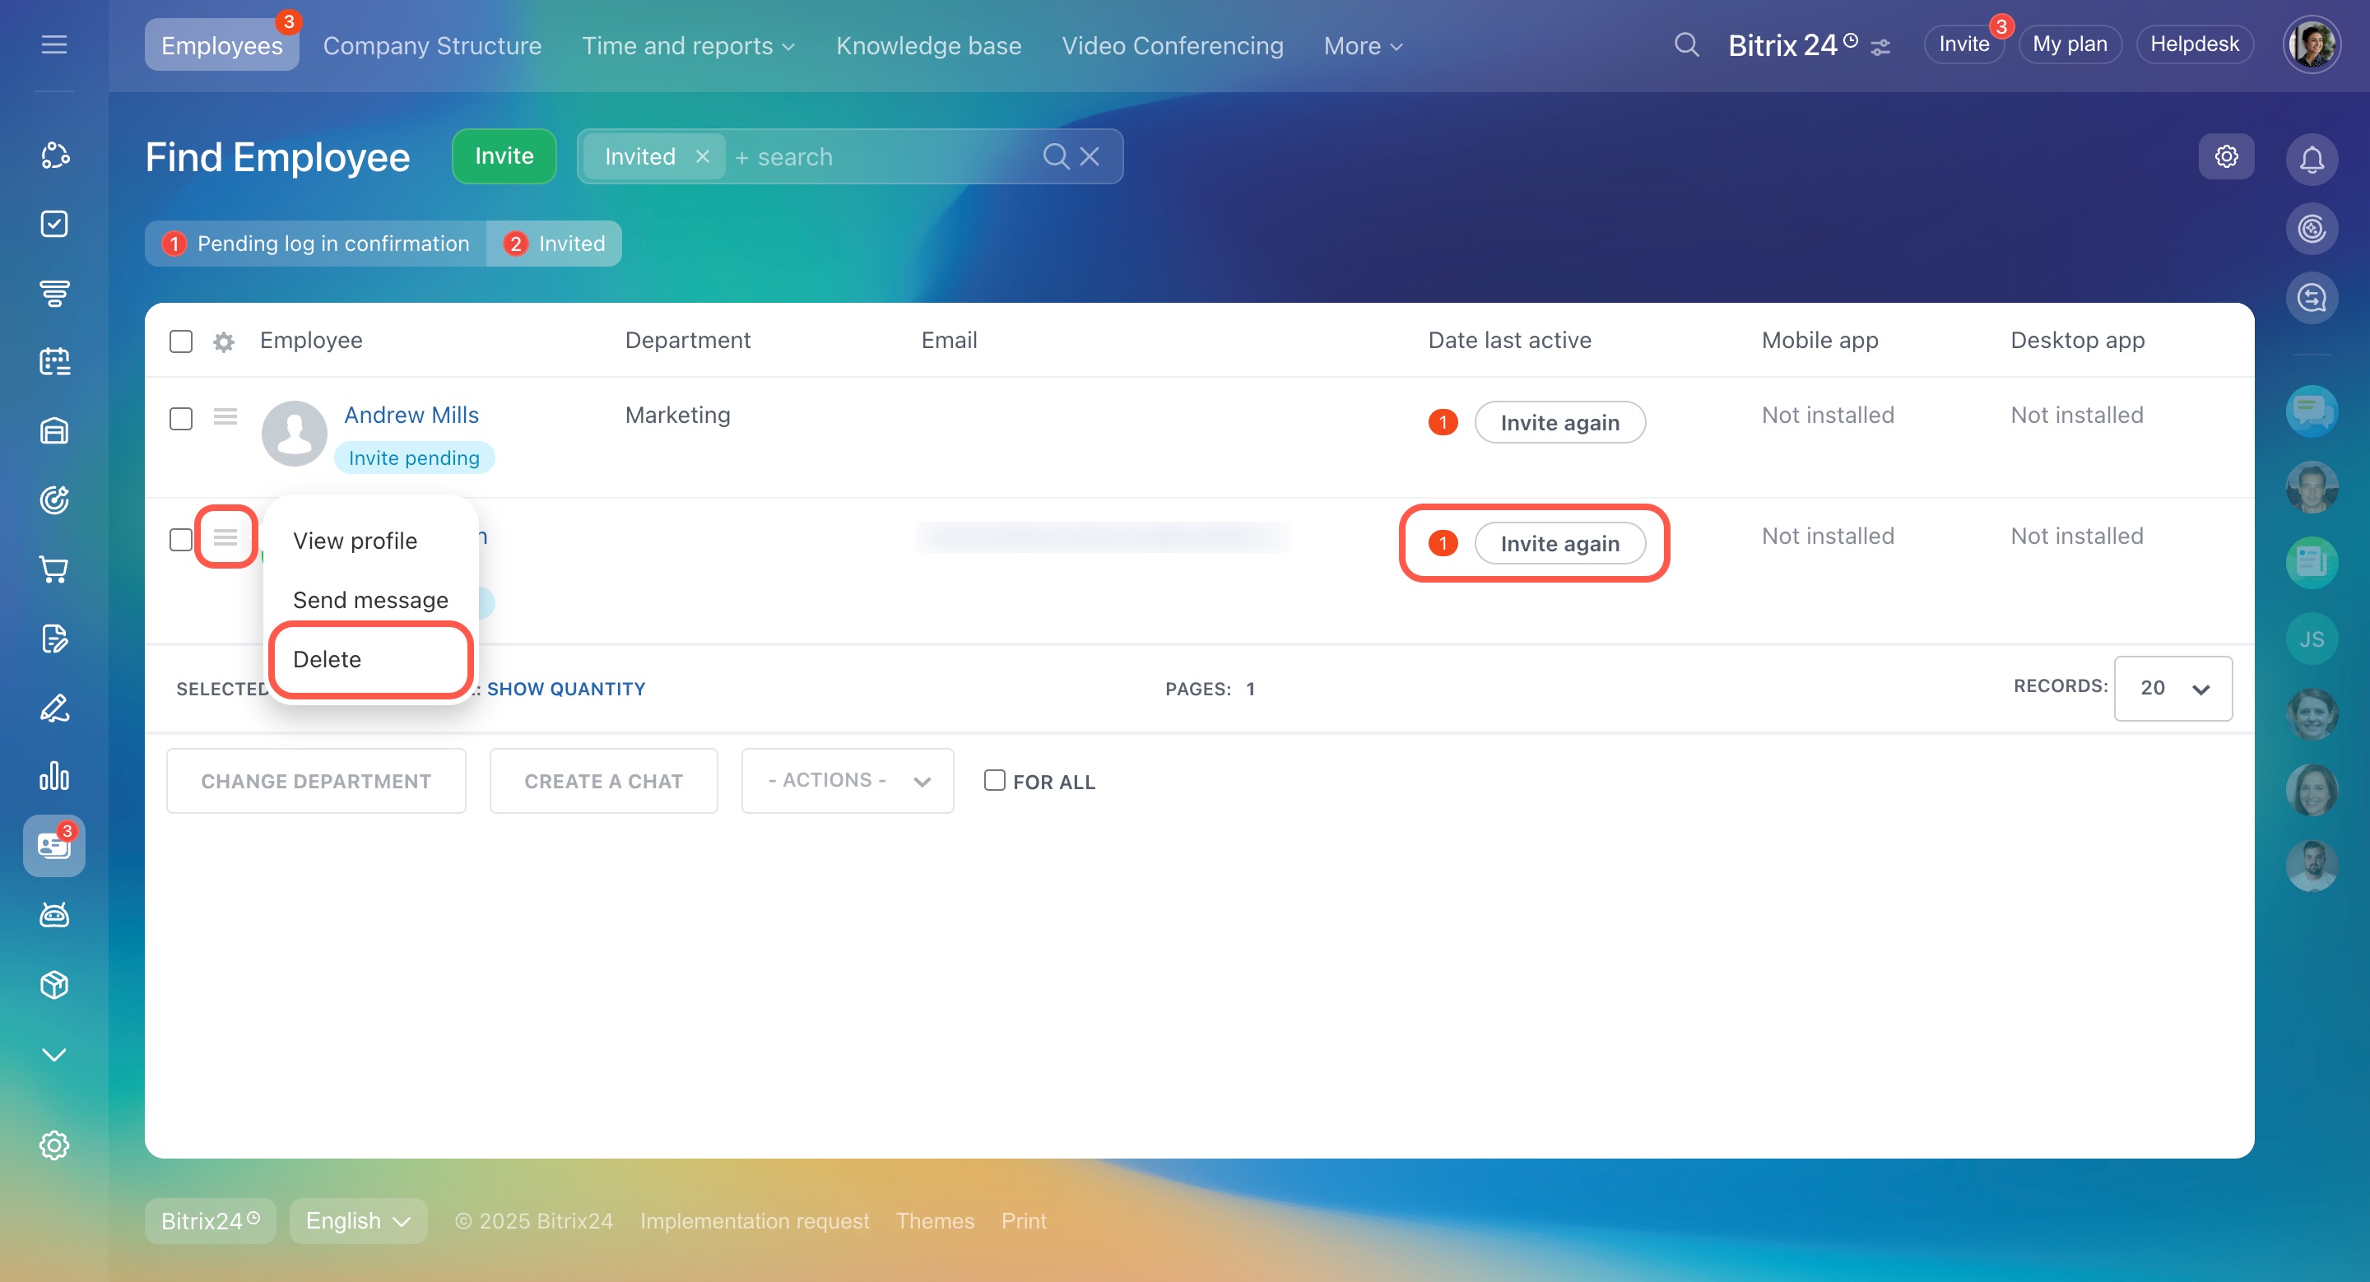Enable the FOR ALL checkbox
The height and width of the screenshot is (1282, 2370).
pyautogui.click(x=993, y=780)
